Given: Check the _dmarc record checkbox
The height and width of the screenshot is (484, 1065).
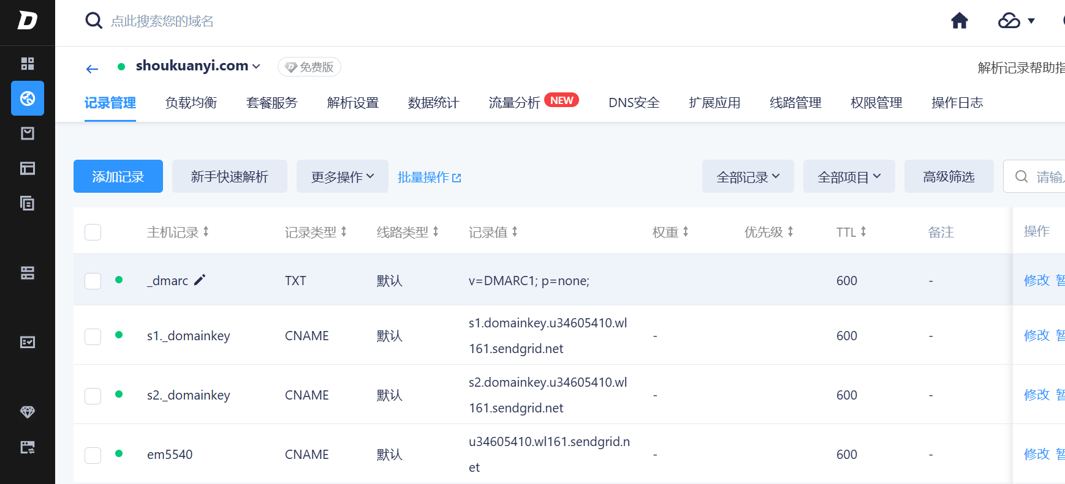Looking at the screenshot, I should click(93, 281).
